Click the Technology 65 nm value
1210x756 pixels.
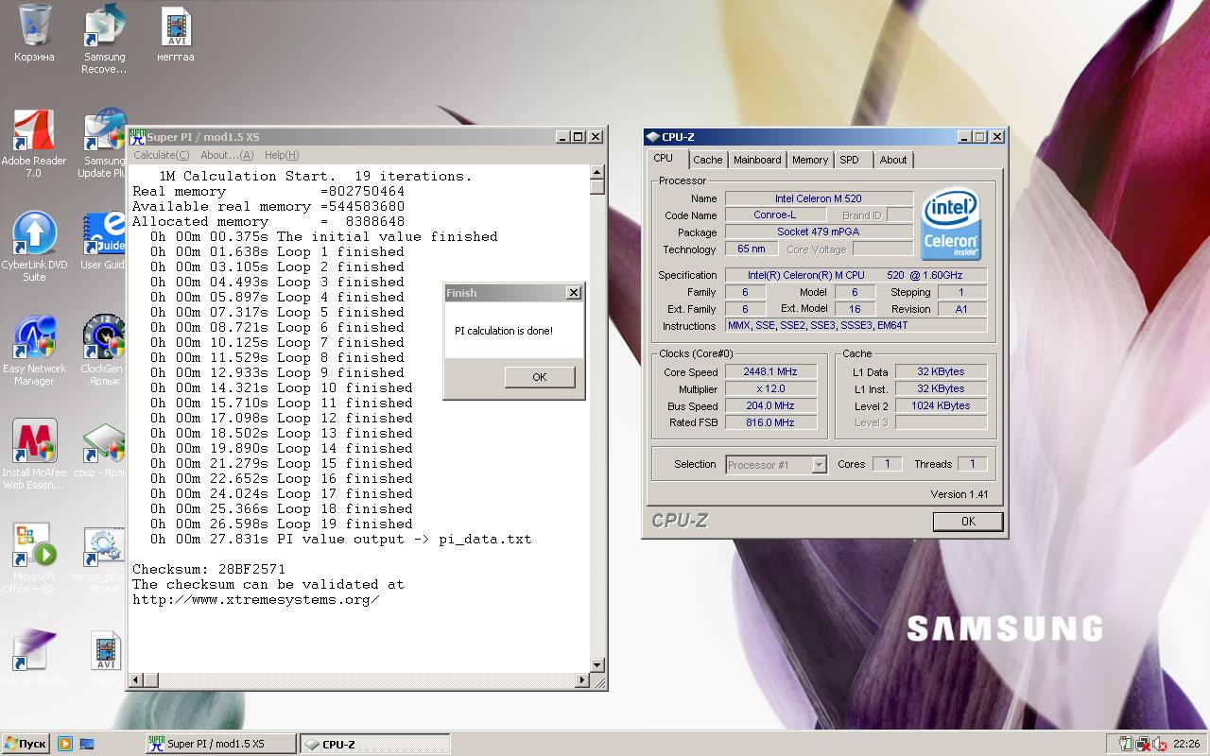(x=752, y=249)
